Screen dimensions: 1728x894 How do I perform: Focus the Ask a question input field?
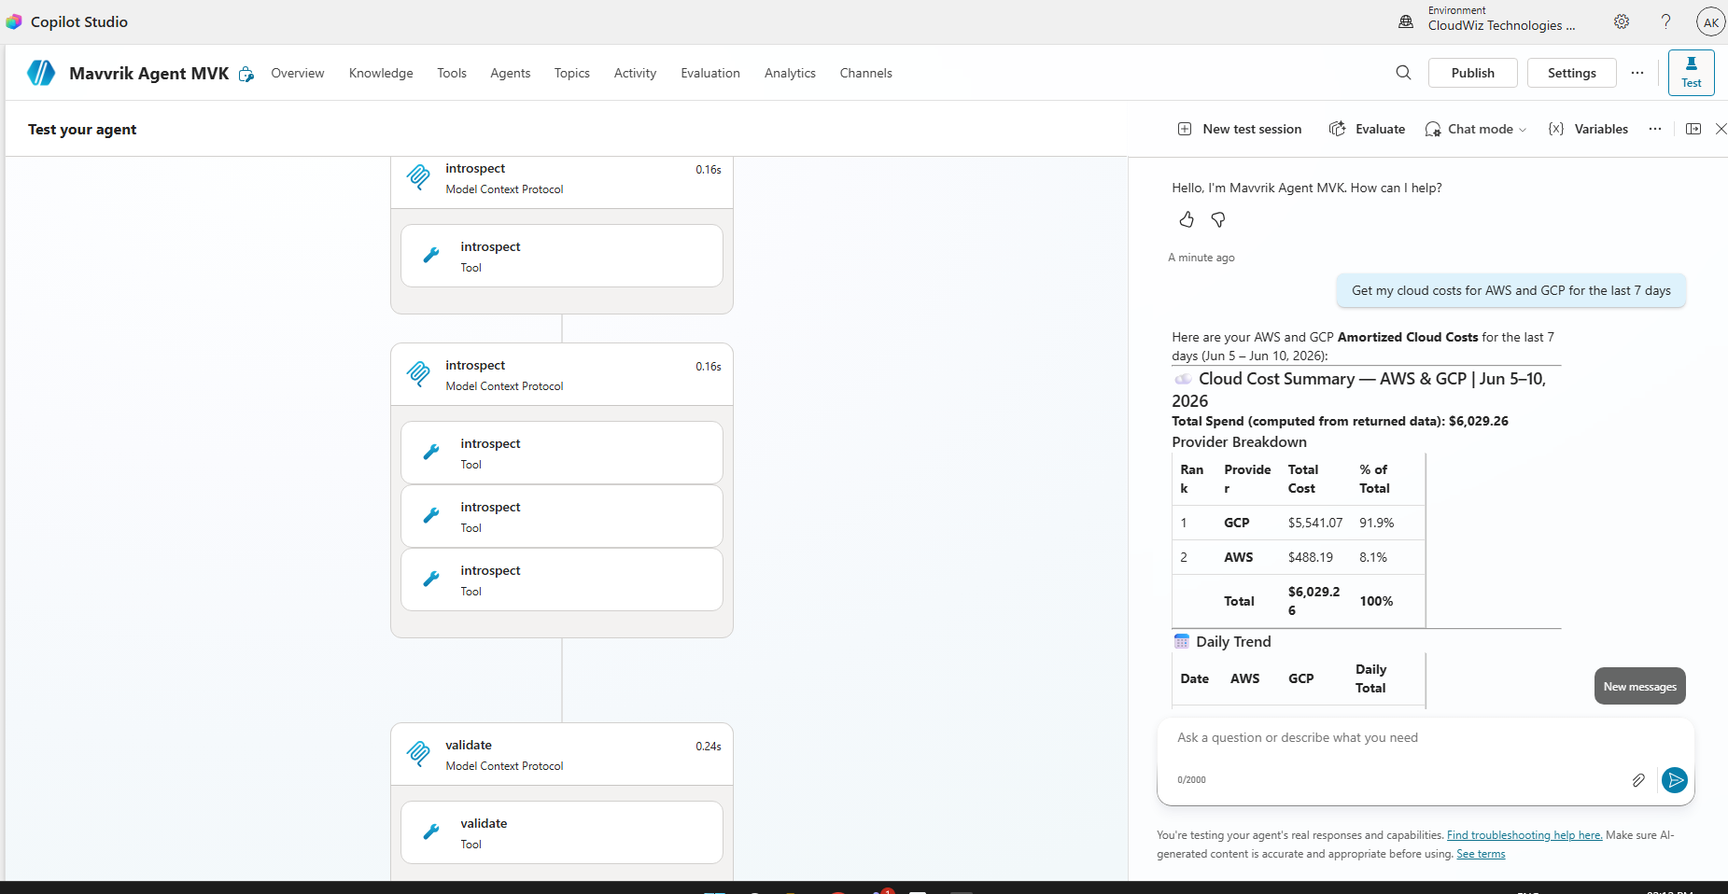coord(1425,738)
